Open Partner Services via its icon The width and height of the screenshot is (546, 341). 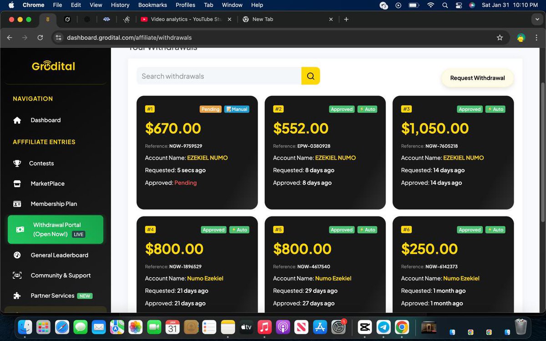click(x=17, y=296)
